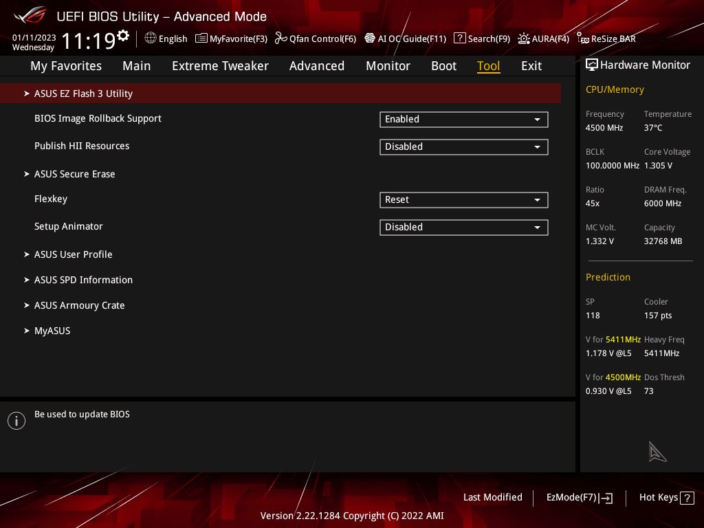This screenshot has width=704, height=528.
Task: Open Search(F9) question mark icon
Action: point(460,38)
